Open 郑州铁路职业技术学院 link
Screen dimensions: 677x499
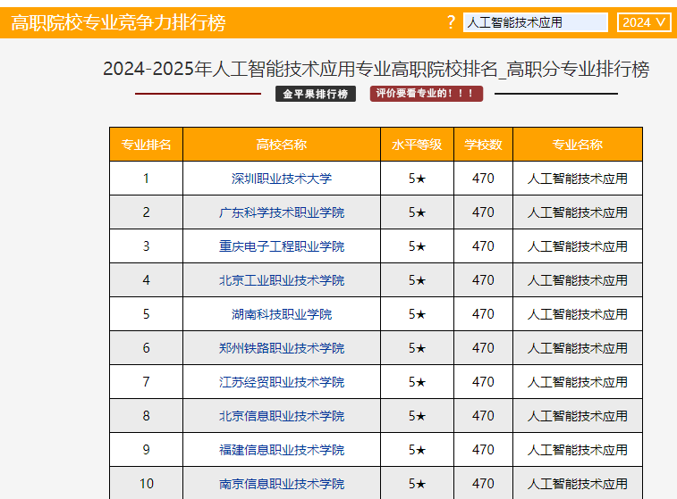point(281,348)
